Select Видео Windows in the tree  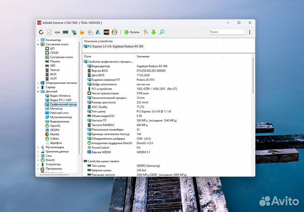click(x=60, y=95)
